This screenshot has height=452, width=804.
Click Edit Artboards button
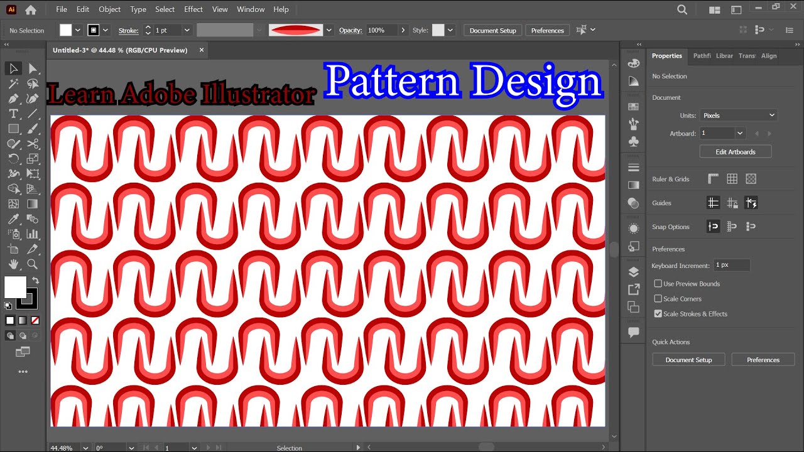pyautogui.click(x=736, y=152)
